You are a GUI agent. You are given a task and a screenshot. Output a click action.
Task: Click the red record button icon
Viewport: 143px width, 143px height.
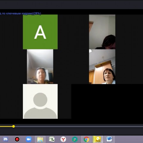point(17,139)
